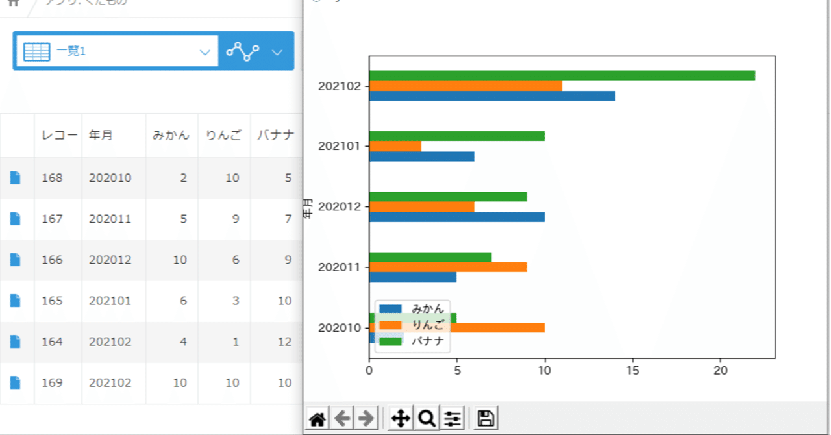Activate the pan tool on chart toolbar

[x=399, y=418]
